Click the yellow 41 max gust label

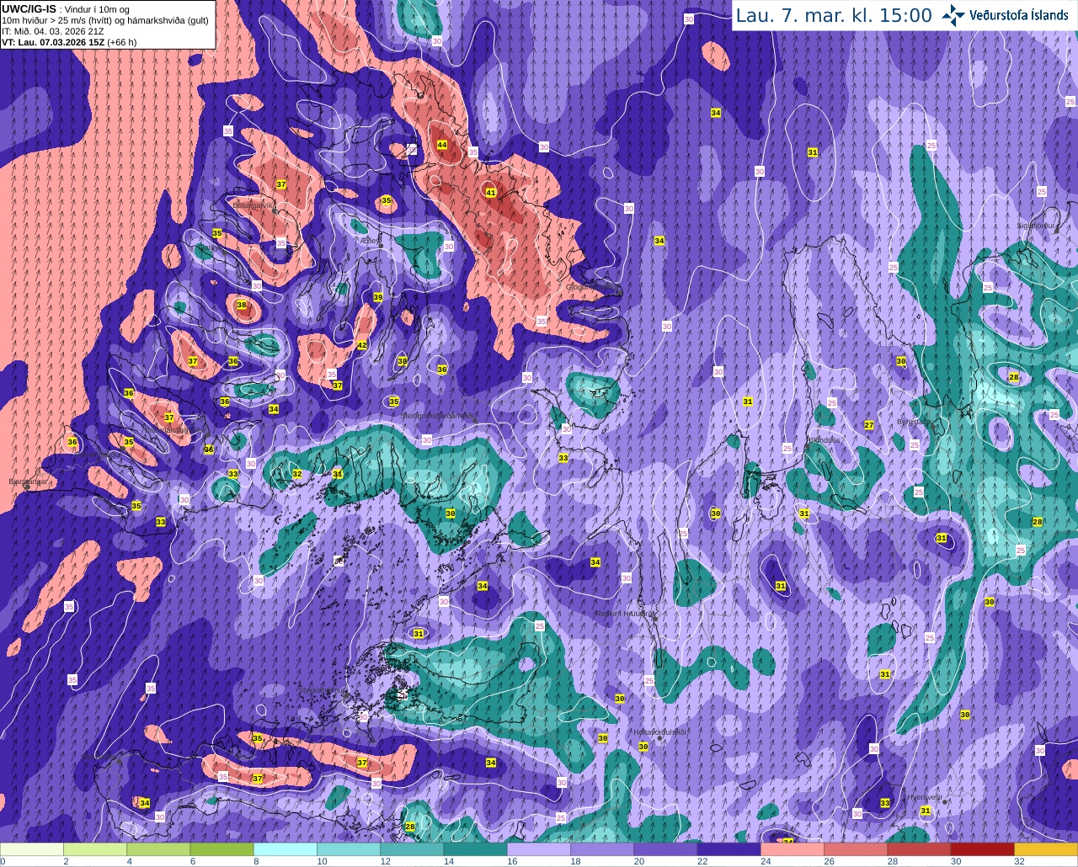[x=491, y=193]
